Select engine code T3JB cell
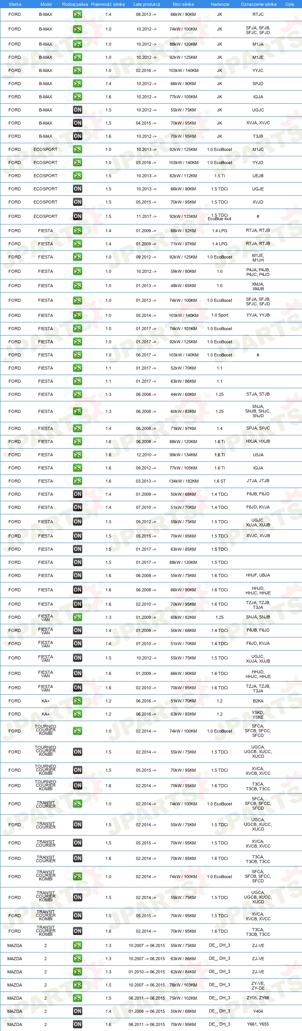 coord(258,137)
